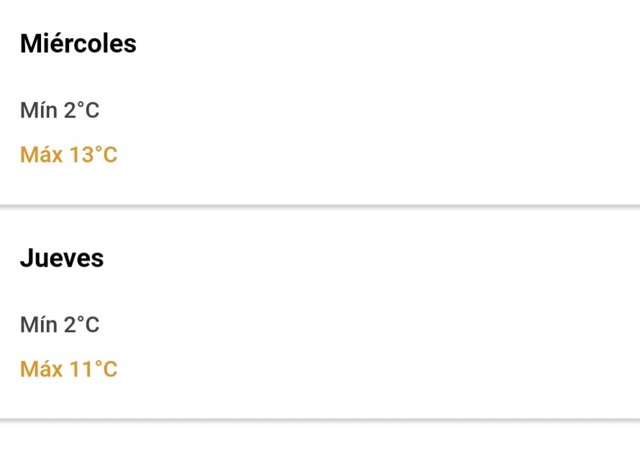Select Mín 2°C under Miércoles

click(x=60, y=111)
